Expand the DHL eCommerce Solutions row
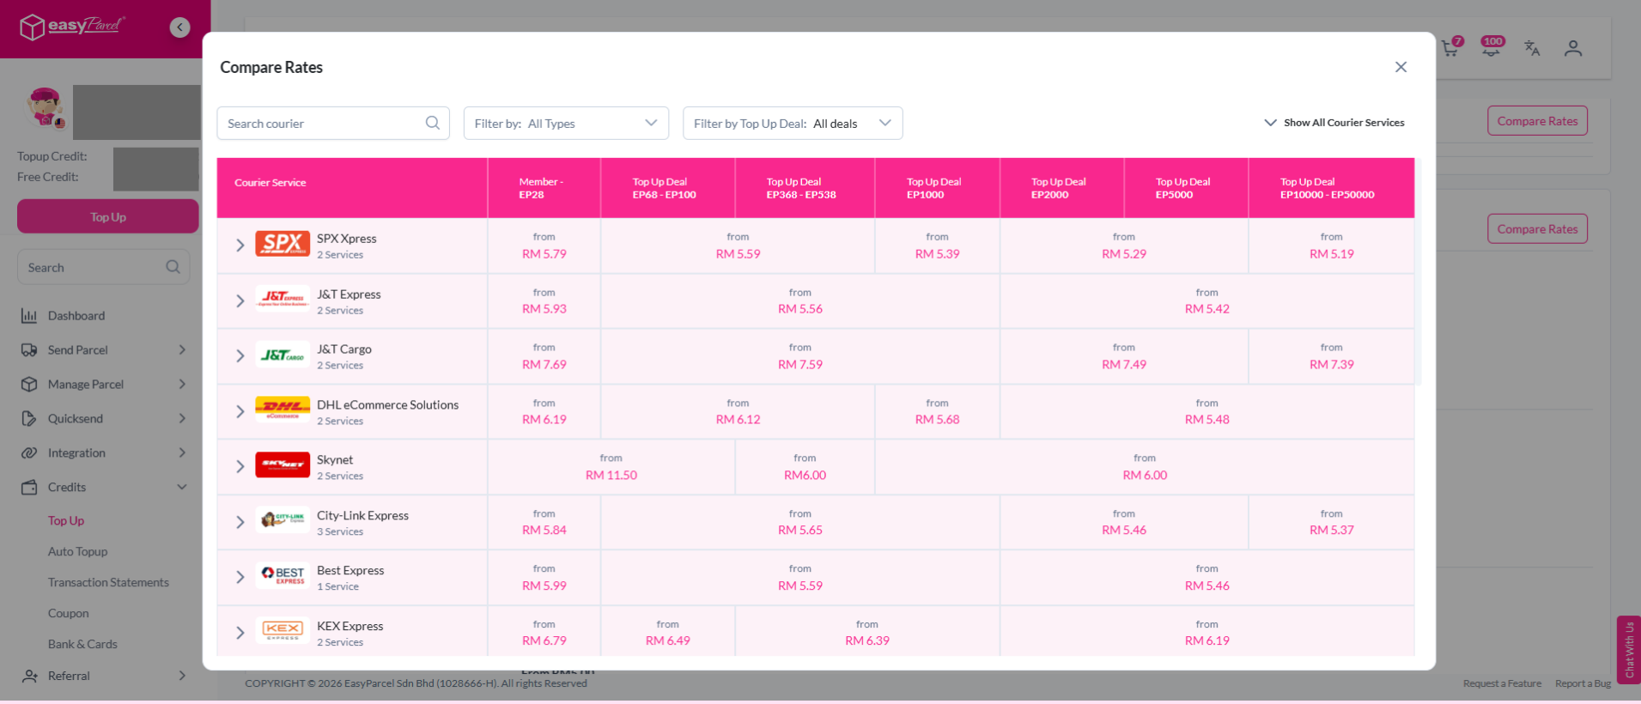The image size is (1641, 704). [x=240, y=411]
